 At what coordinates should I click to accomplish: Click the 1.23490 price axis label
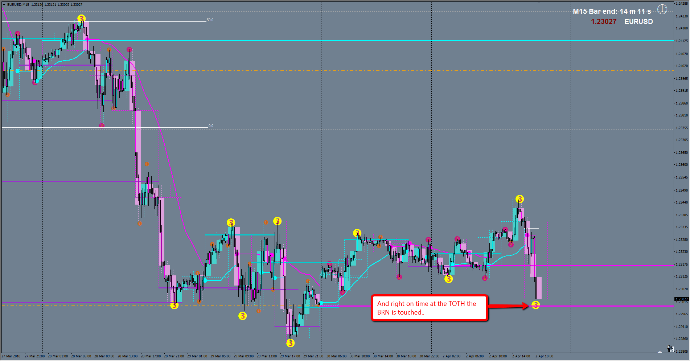pyautogui.click(x=682, y=190)
